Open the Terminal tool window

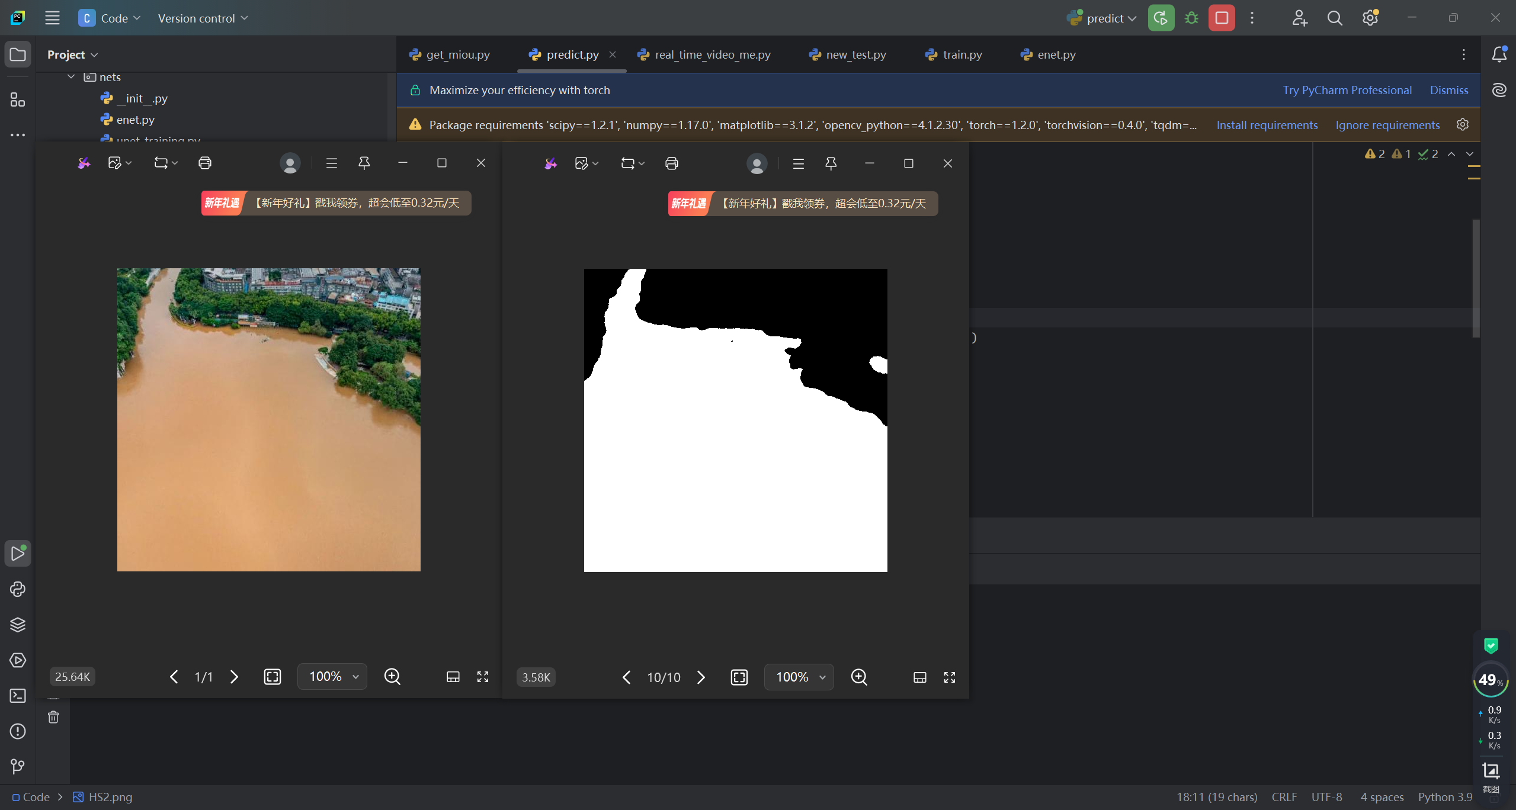point(18,696)
